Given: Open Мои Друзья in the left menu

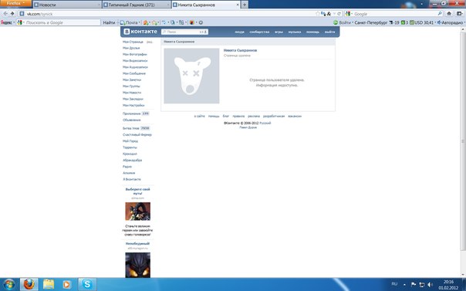Looking at the screenshot, I should (x=131, y=48).
